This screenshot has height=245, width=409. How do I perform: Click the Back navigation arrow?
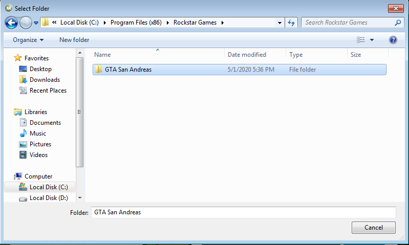11,23
